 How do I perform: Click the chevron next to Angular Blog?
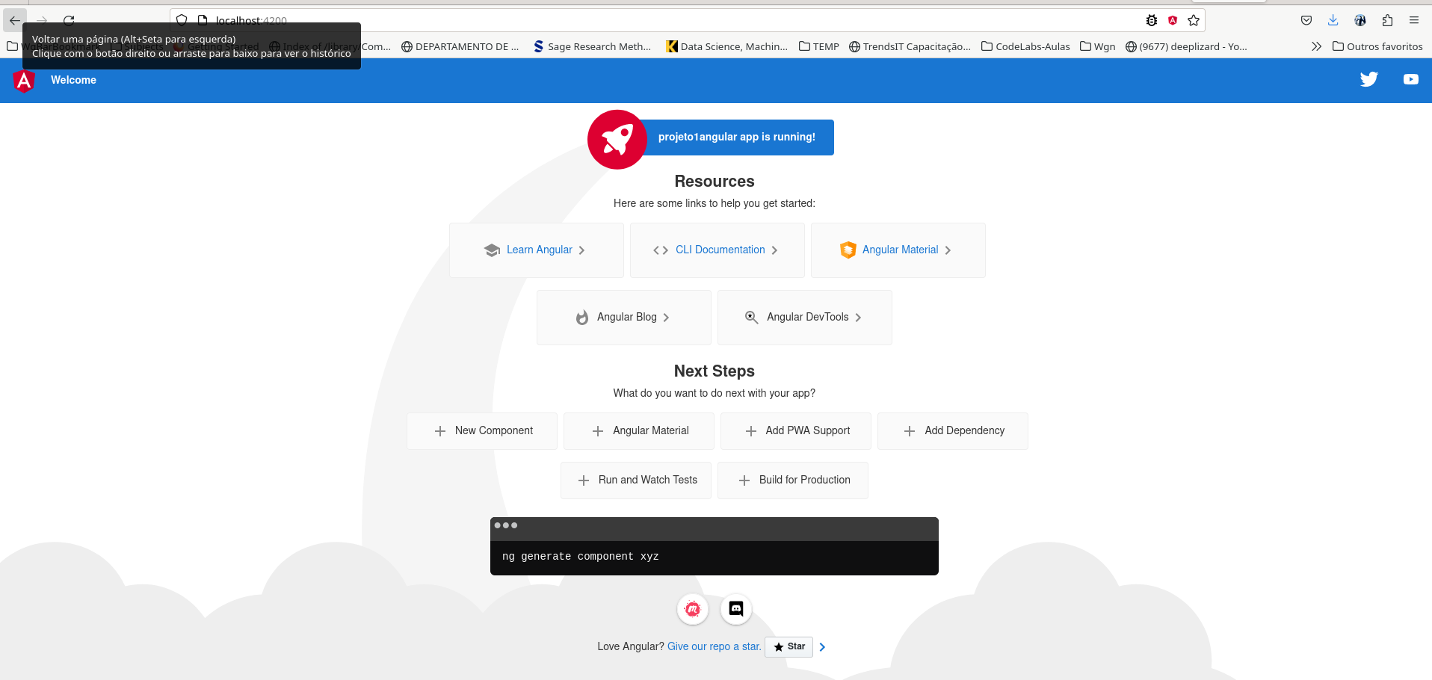tap(666, 318)
